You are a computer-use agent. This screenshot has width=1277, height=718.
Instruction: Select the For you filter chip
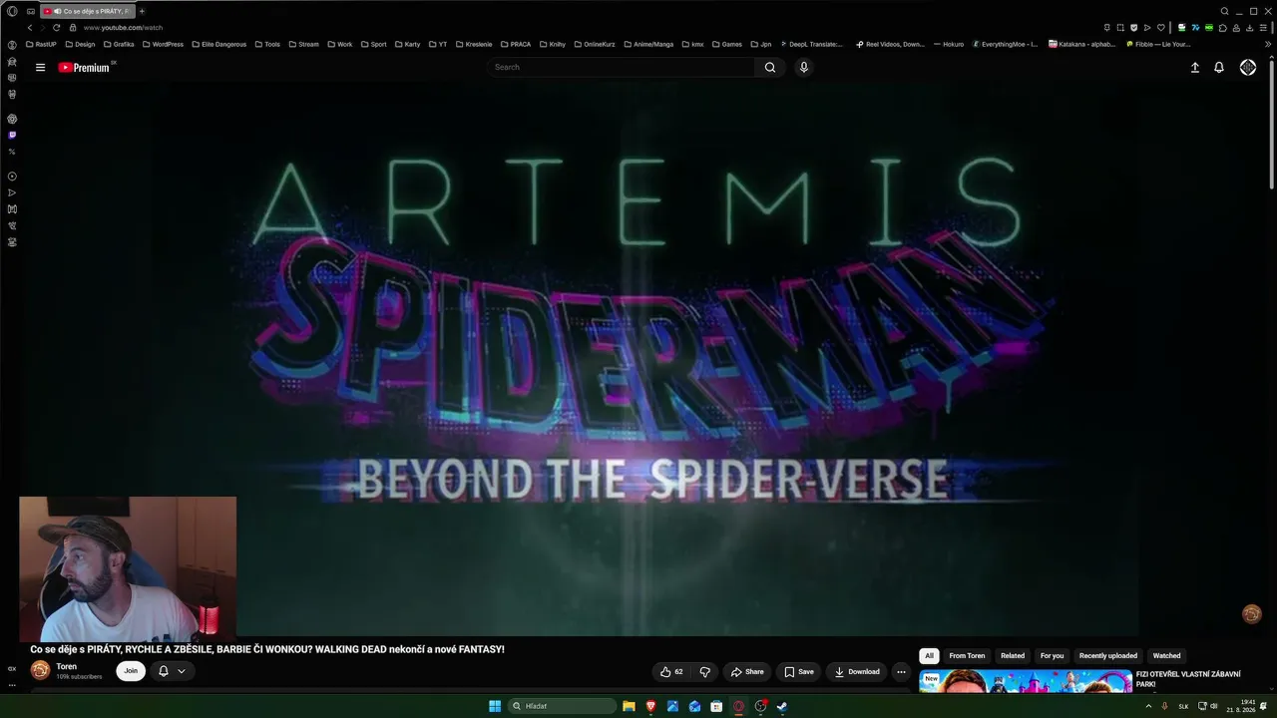click(x=1052, y=656)
